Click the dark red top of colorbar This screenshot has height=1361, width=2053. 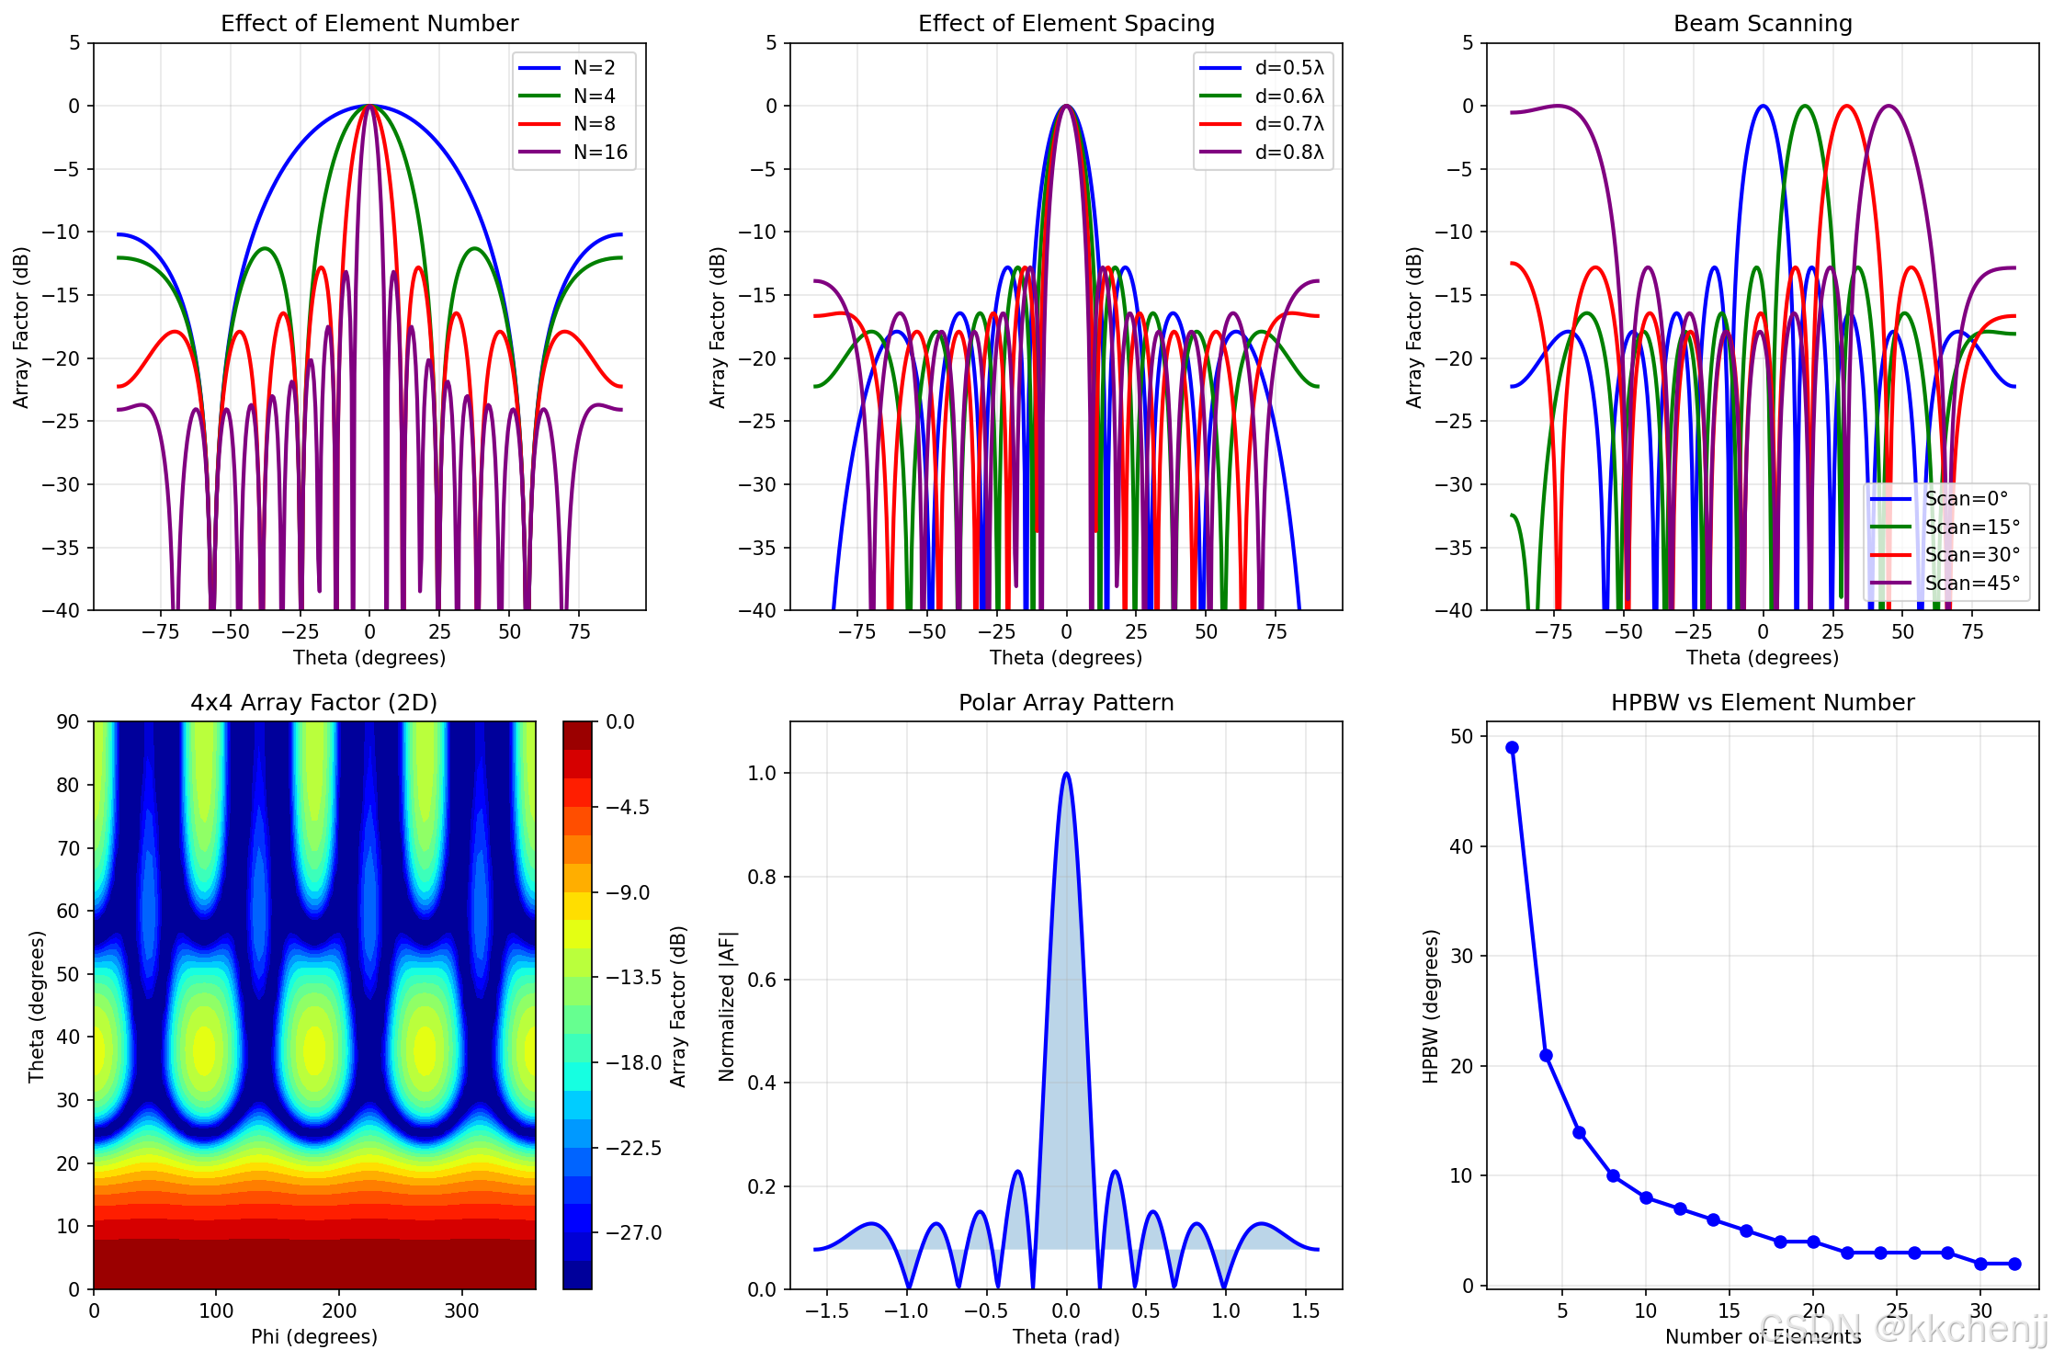pos(577,734)
